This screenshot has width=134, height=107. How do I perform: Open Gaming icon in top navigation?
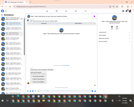click(85, 11)
